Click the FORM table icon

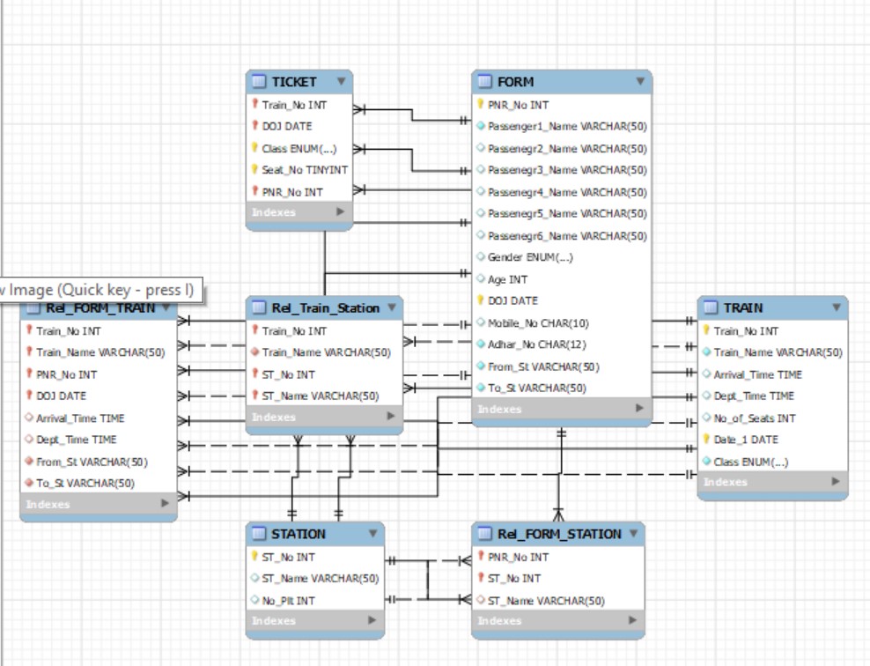click(484, 82)
